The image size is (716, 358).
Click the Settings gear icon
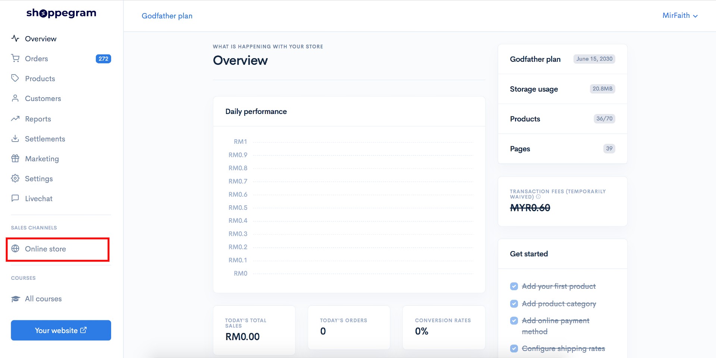pos(15,178)
